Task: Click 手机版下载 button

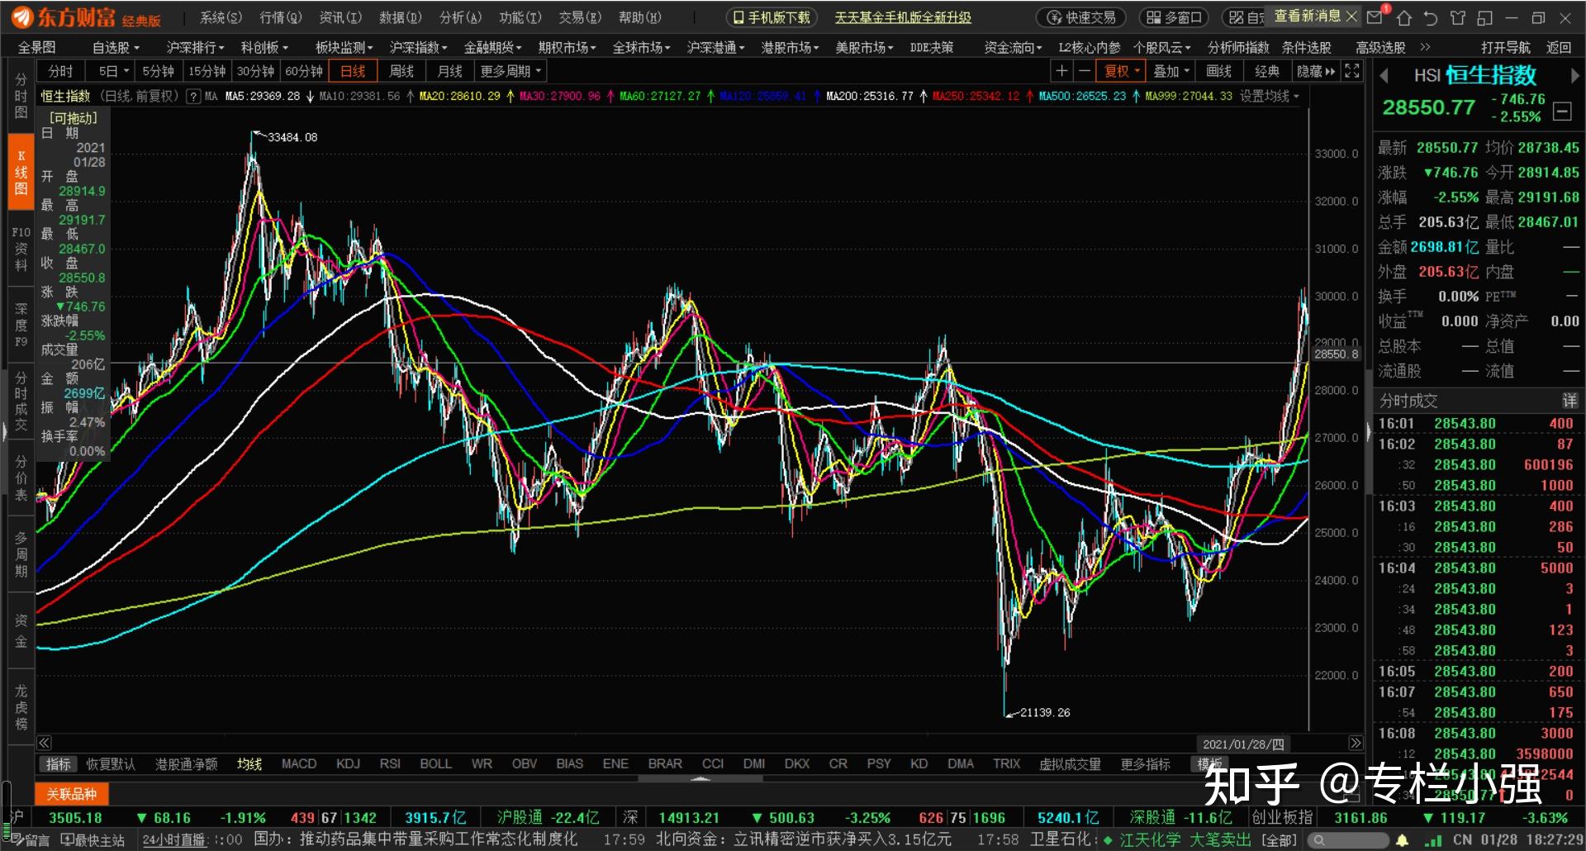Action: (772, 17)
